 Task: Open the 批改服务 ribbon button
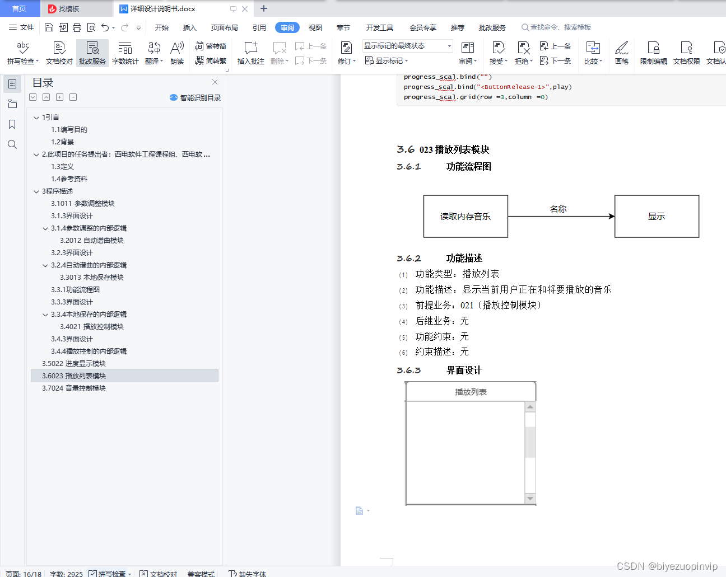pyautogui.click(x=92, y=53)
